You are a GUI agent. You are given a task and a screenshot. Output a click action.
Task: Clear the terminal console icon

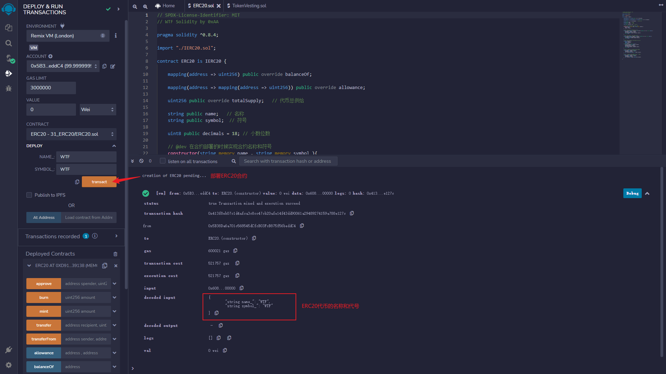141,161
